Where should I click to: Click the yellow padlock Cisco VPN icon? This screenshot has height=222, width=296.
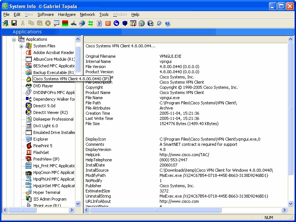28,79
